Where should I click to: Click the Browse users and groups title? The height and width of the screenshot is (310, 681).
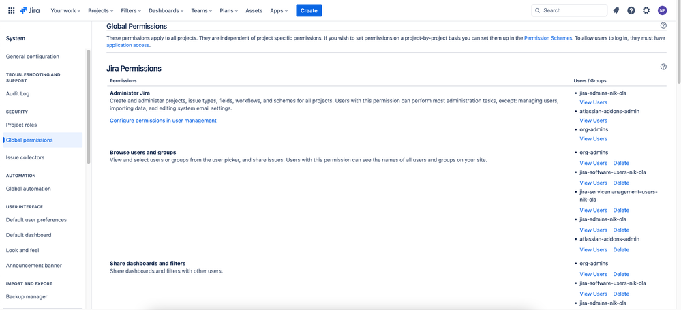(x=143, y=153)
